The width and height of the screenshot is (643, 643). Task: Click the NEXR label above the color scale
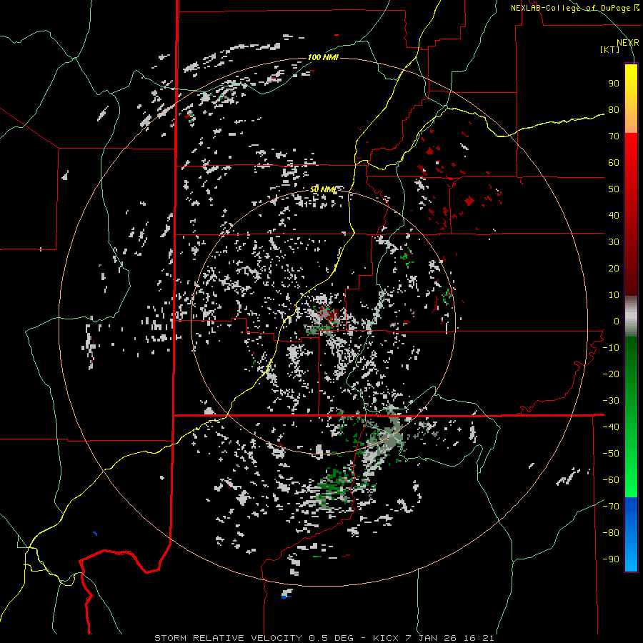[x=627, y=43]
